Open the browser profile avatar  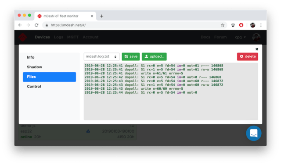click(x=253, y=25)
